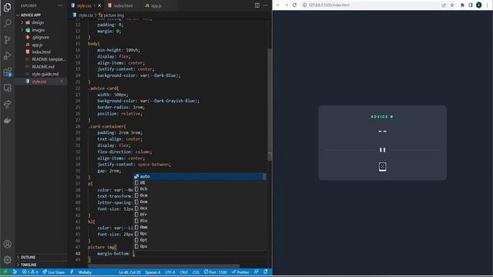Screen dimensions: 493x277
Task: Open app.js in the explorer
Action: click(37, 45)
